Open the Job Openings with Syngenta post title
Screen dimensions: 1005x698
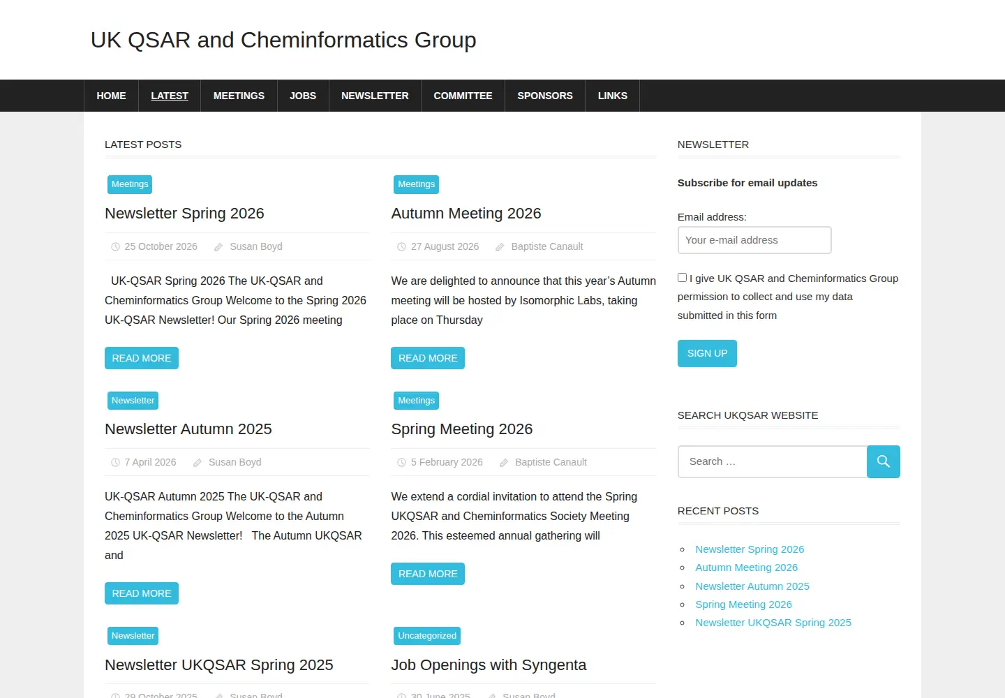[489, 665]
